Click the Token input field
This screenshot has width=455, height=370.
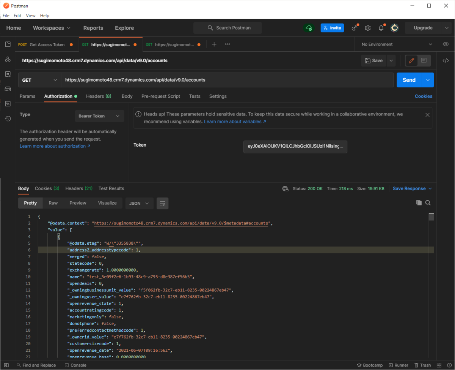[x=295, y=146]
